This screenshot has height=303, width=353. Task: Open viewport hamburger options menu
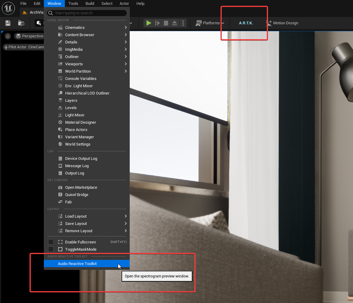click(8, 36)
